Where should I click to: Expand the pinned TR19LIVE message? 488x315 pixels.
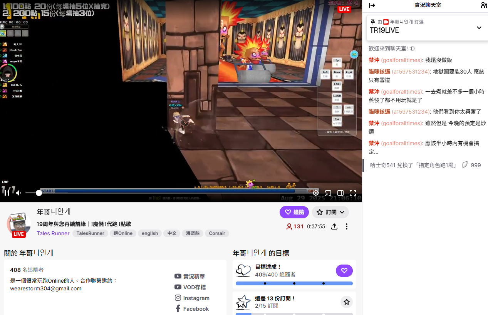coord(479,28)
